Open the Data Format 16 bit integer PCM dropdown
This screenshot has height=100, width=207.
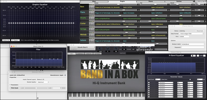[x=191, y=34]
